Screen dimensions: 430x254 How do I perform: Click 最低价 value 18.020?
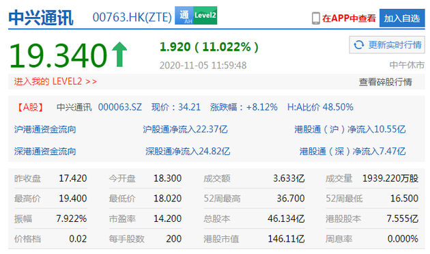click(x=167, y=198)
